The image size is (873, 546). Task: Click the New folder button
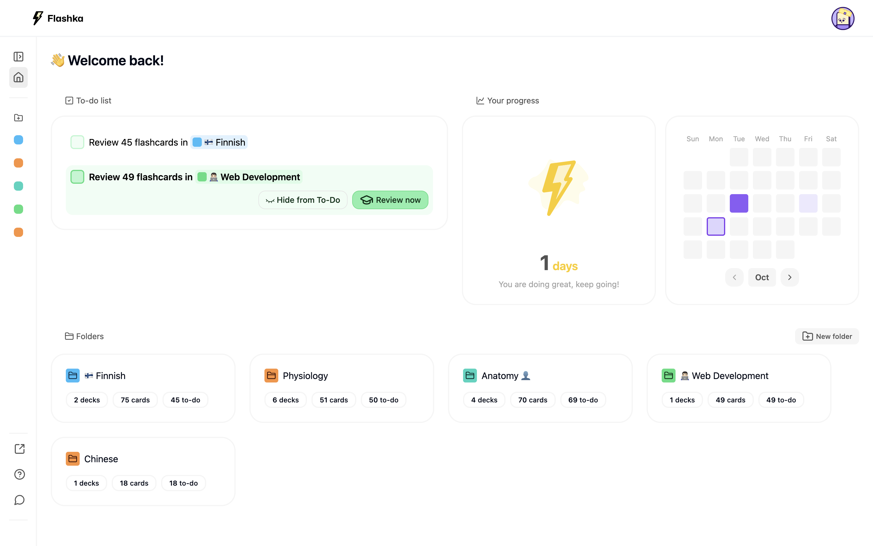tap(827, 336)
